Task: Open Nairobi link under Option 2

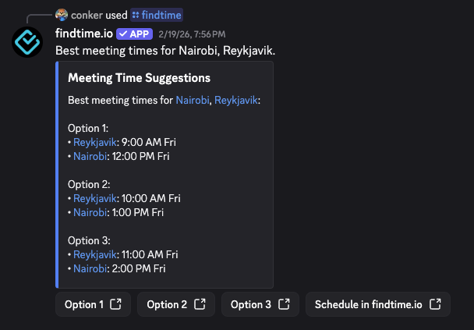Action: pyautogui.click(x=90, y=213)
